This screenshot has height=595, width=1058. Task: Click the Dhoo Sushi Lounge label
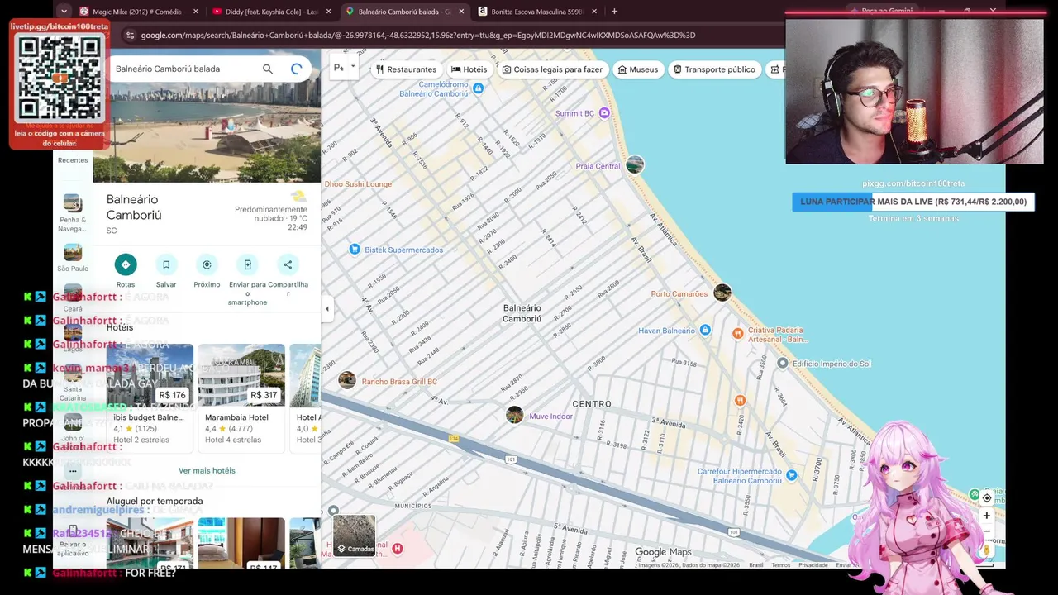click(358, 184)
